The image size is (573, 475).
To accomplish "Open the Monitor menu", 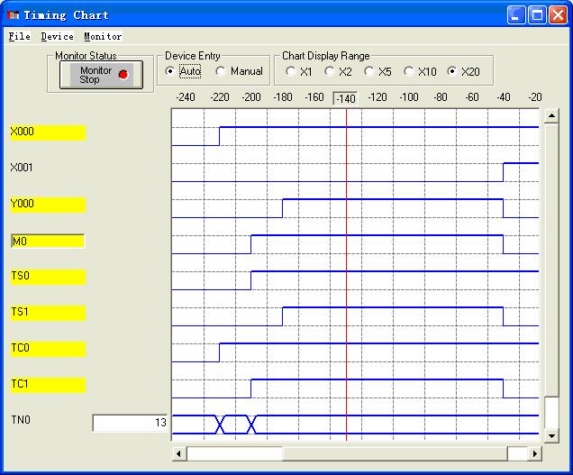I will pos(103,37).
